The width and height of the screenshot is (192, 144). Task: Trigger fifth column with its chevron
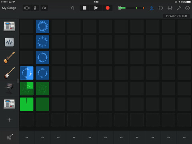pyautogui.click(x=90, y=138)
